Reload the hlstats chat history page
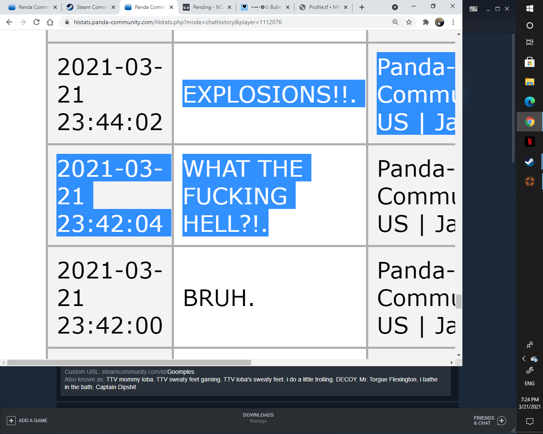 pos(36,22)
